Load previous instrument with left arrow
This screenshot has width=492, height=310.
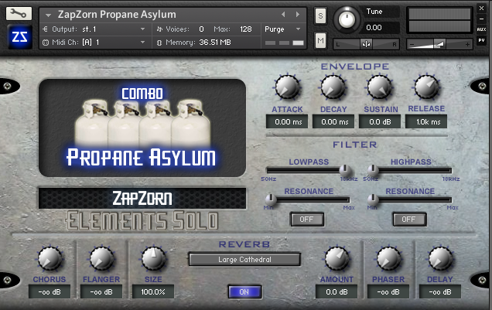(x=283, y=15)
